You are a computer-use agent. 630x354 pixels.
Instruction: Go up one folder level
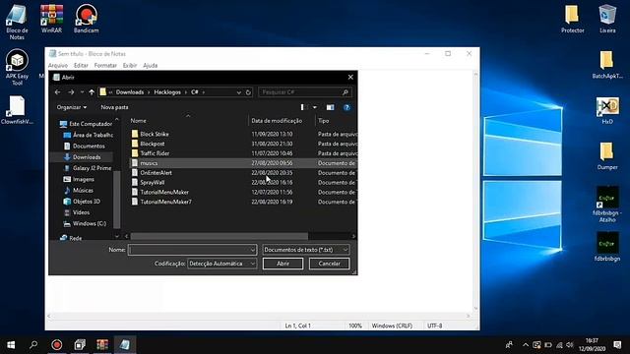(x=92, y=92)
